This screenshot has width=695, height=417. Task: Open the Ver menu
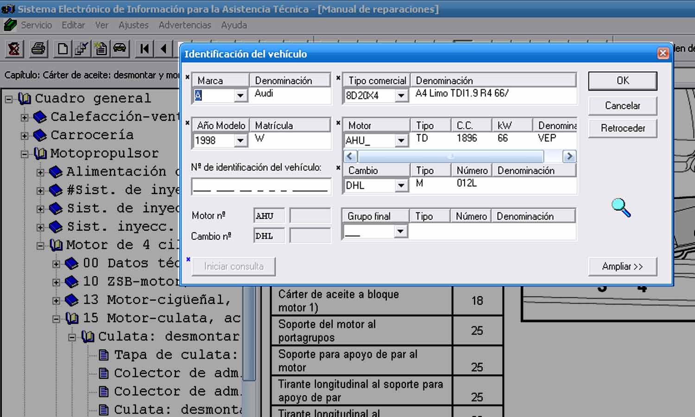(101, 25)
